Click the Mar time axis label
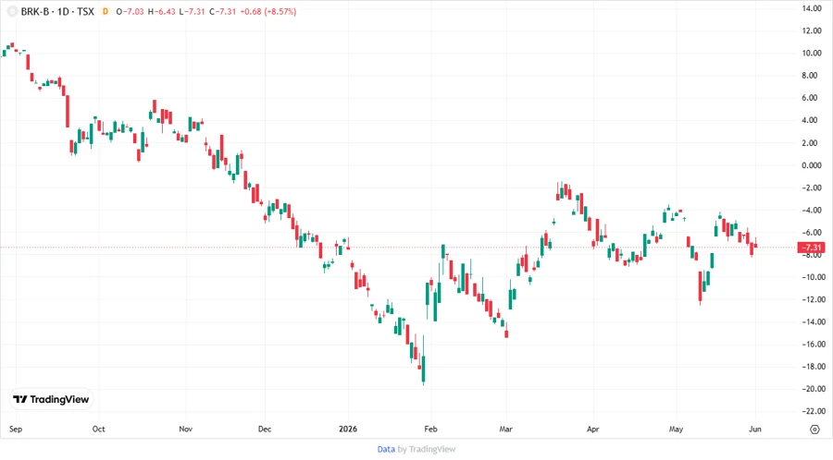 (x=505, y=429)
